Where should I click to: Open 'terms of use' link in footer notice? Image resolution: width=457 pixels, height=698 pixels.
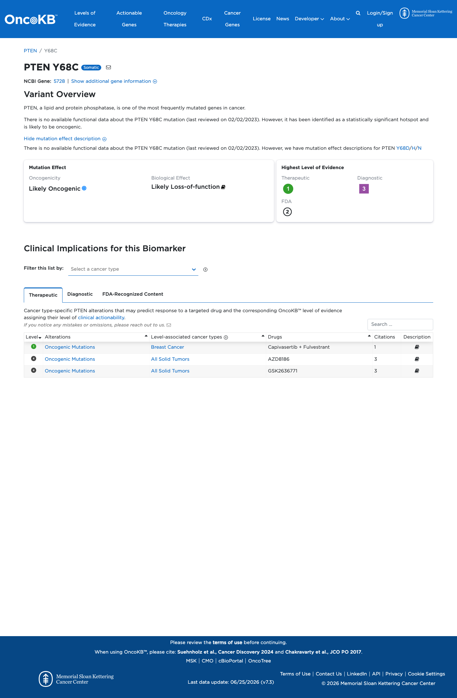tap(227, 642)
